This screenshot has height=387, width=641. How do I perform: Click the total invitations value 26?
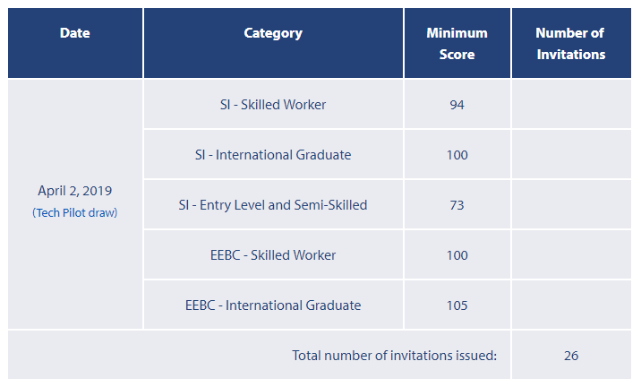coord(571,356)
